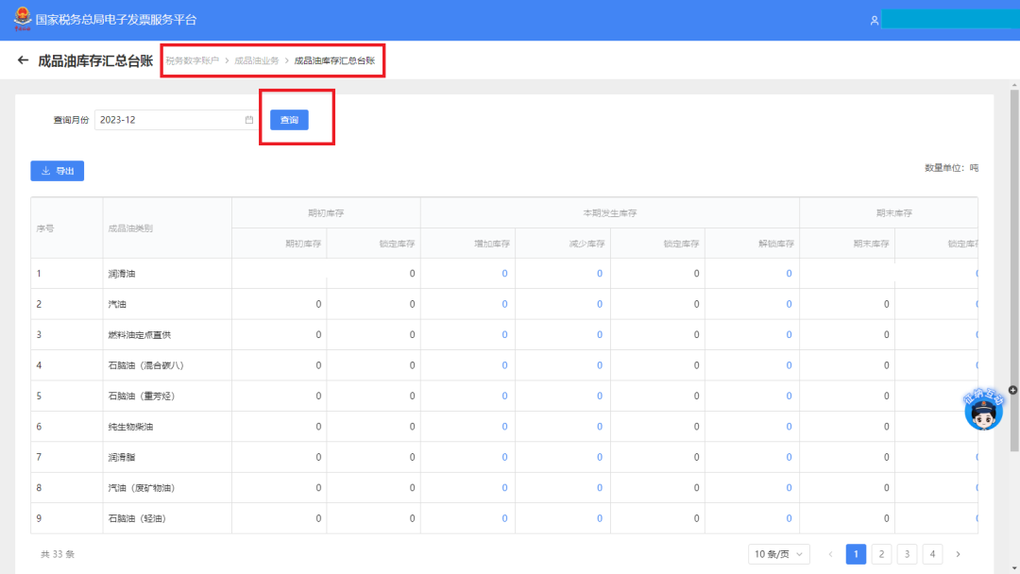Go to next page arrow in pagination
This screenshot has width=1020, height=574.
tap(959, 554)
